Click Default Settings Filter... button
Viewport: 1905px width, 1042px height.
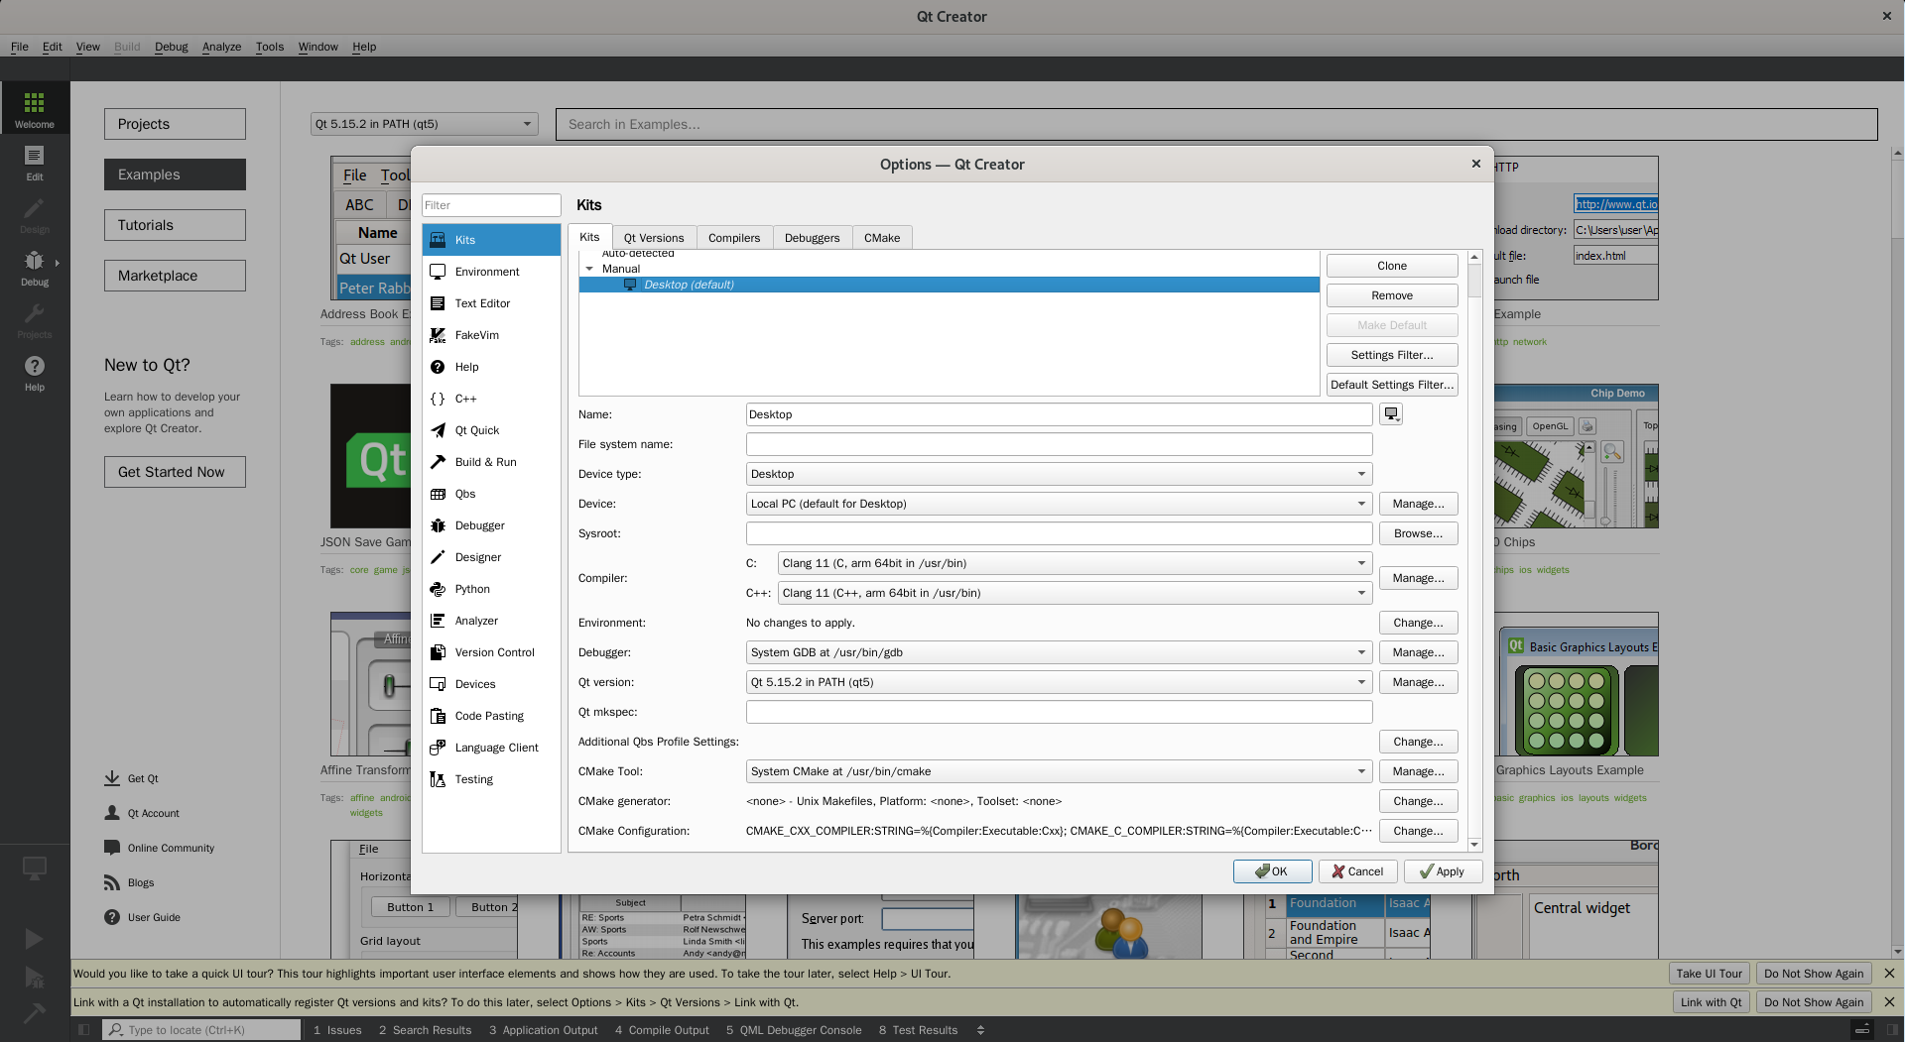(x=1392, y=385)
